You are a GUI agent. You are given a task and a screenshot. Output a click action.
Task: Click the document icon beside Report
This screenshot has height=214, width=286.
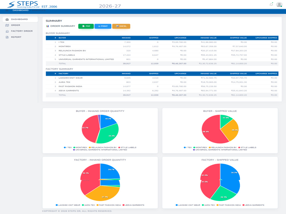[7, 37]
